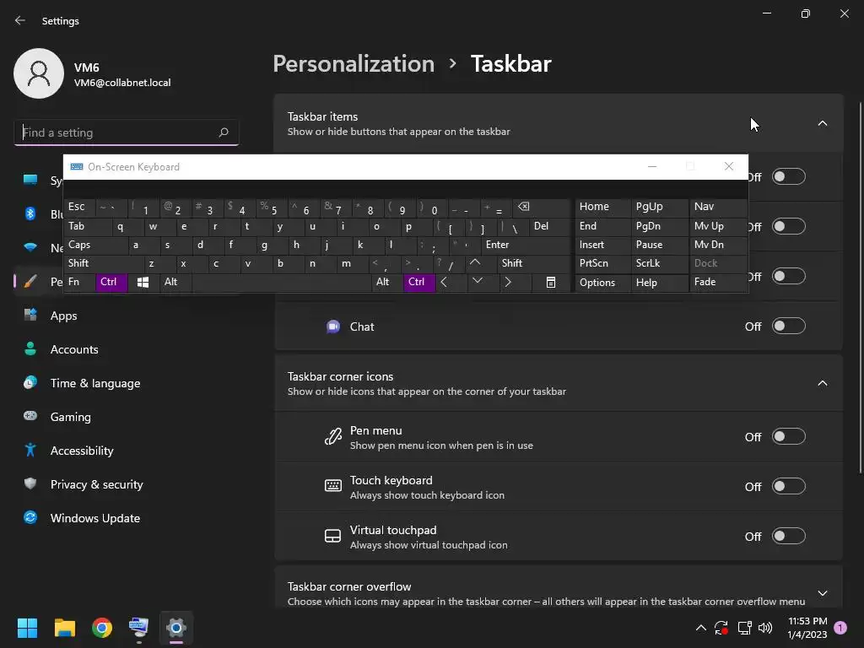Click the Caps key on the On-Screen Keyboard

pos(96,245)
